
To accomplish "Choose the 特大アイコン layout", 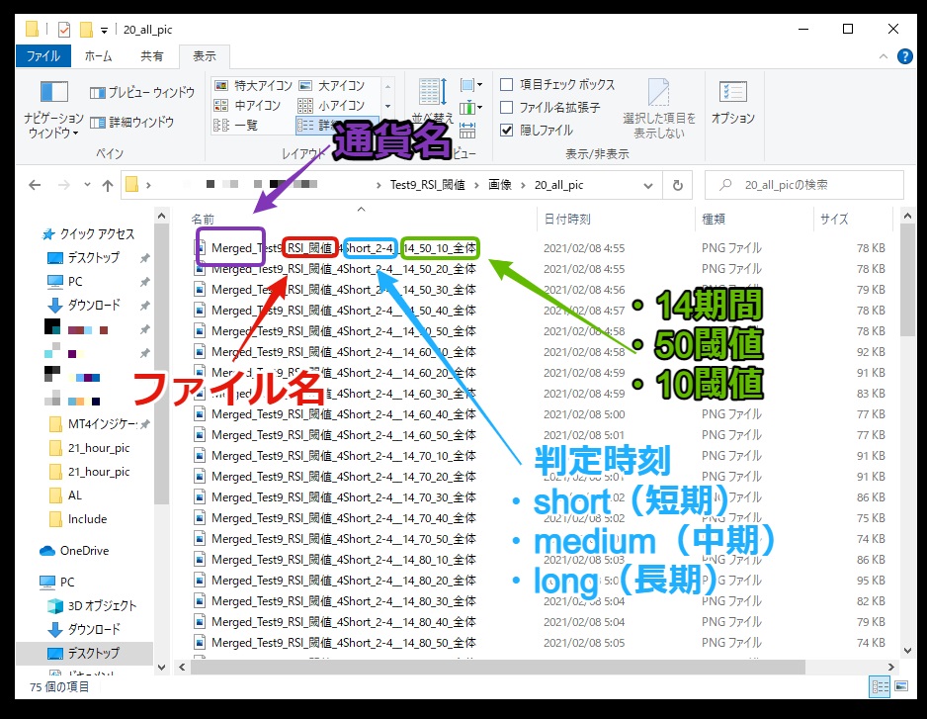I will tap(253, 86).
